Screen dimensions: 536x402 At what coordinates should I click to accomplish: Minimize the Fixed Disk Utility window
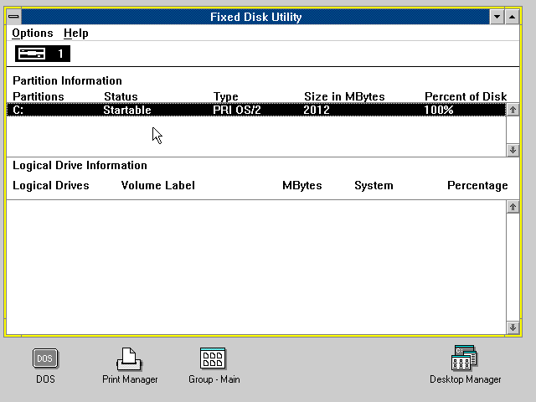pyautogui.click(x=497, y=17)
